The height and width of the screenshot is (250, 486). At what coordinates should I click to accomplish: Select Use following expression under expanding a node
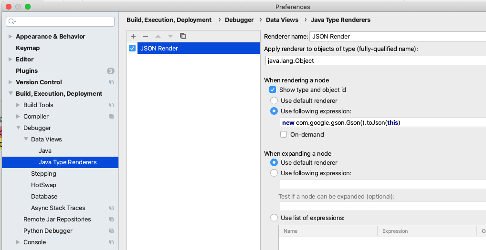pyautogui.click(x=274, y=173)
